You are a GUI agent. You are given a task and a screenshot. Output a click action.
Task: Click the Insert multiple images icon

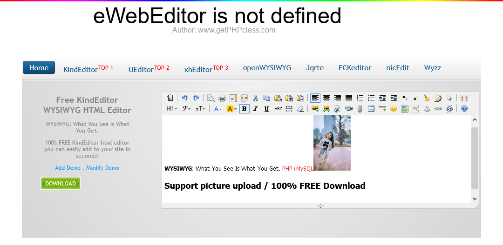[326, 109]
